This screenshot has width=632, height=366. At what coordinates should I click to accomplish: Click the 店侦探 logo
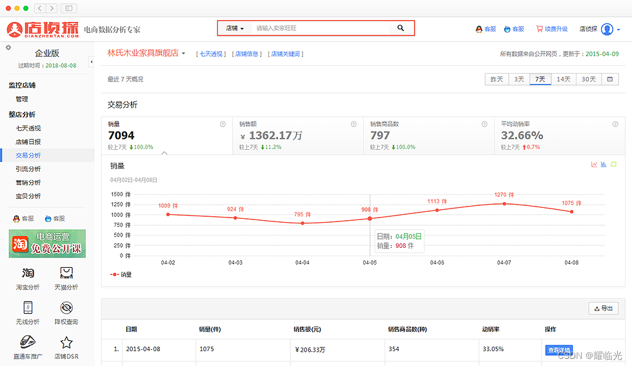click(x=43, y=29)
